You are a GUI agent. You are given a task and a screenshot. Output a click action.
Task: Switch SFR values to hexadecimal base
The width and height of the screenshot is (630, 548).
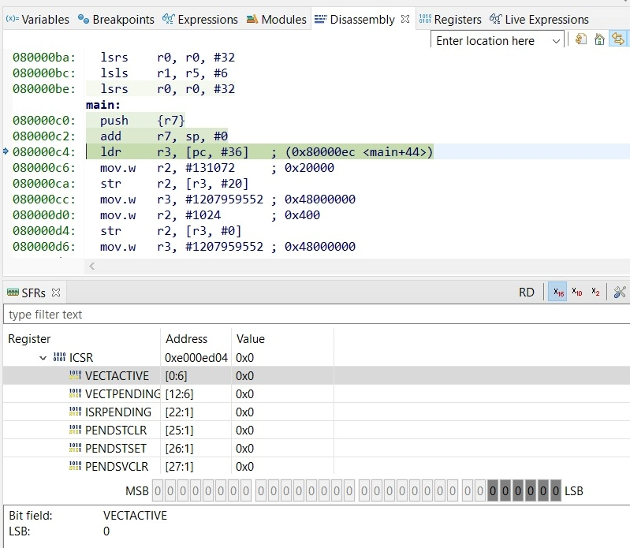557,292
